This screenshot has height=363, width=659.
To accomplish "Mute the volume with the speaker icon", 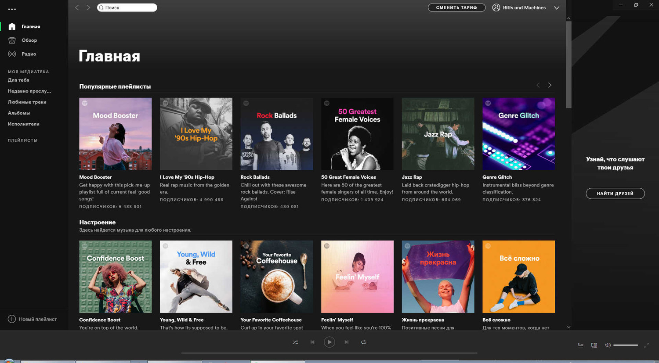I will click(608, 345).
